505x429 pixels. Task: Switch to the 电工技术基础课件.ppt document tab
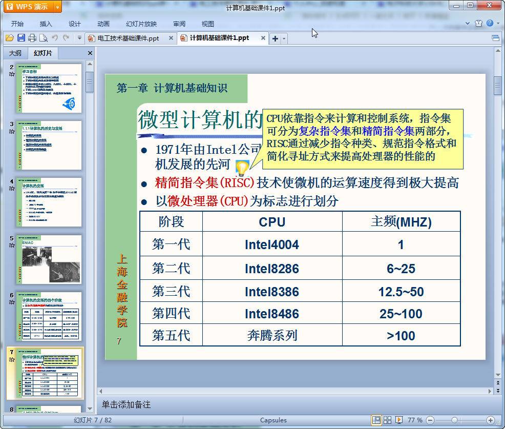point(128,38)
